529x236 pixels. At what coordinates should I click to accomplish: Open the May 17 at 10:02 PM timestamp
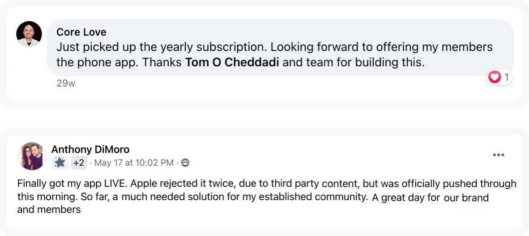pos(134,163)
